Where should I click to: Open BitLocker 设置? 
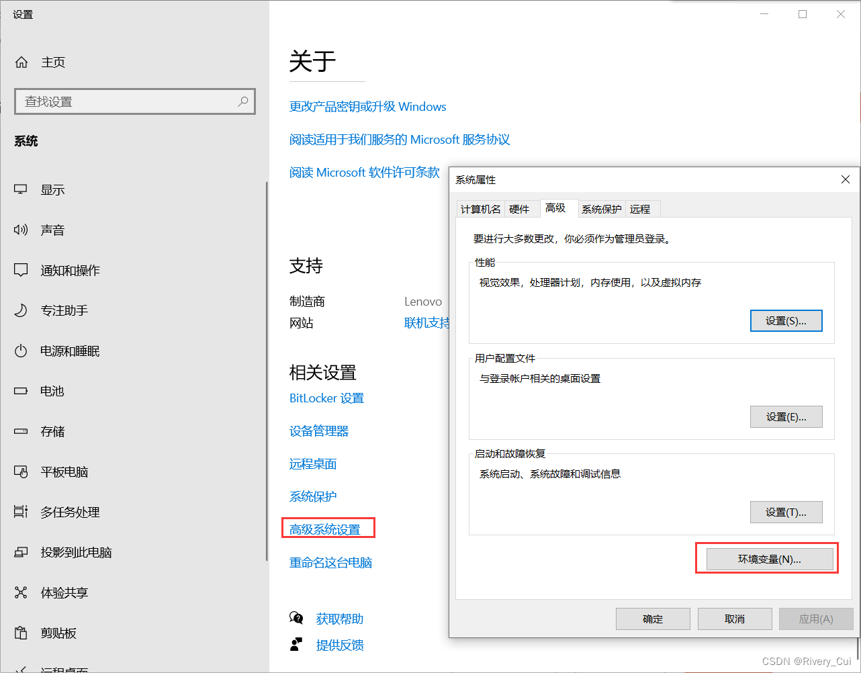click(x=326, y=398)
